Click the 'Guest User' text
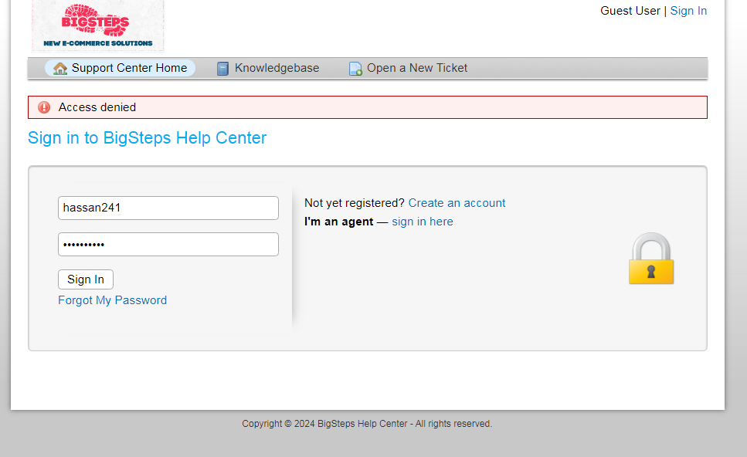Image resolution: width=747 pixels, height=457 pixels. click(630, 11)
